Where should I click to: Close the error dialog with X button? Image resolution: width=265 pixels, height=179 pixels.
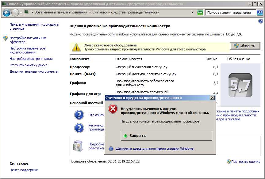click(x=212, y=98)
